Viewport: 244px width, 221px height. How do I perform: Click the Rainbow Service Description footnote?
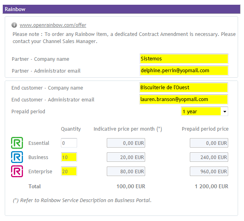(82, 200)
